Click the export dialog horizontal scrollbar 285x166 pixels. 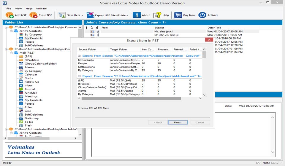(x=131, y=98)
